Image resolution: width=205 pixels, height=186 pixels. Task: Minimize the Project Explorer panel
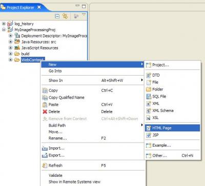(77, 6)
